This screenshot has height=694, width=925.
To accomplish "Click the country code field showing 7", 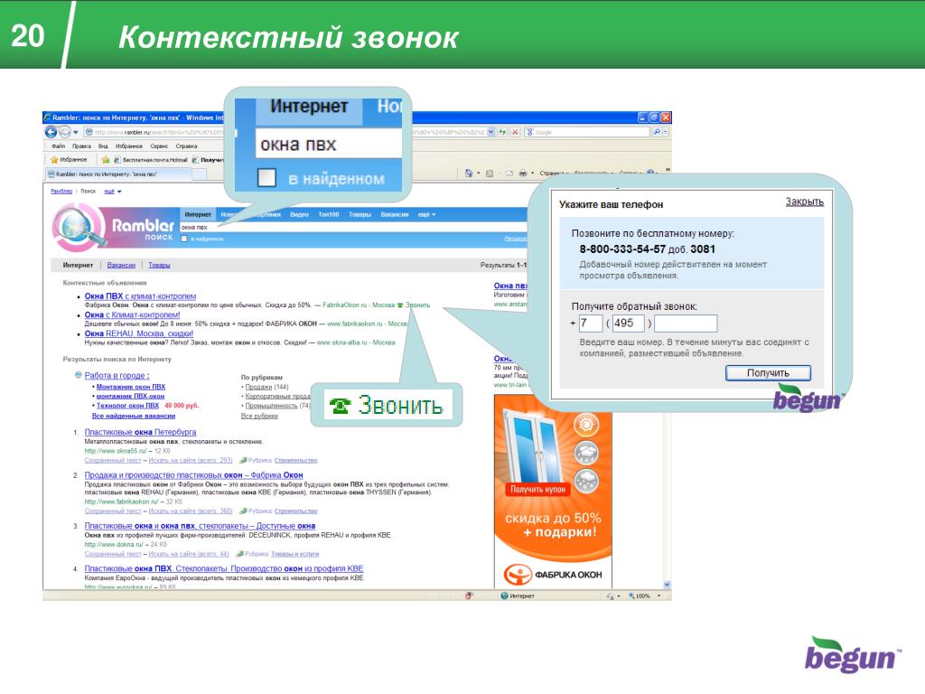I will [x=591, y=324].
